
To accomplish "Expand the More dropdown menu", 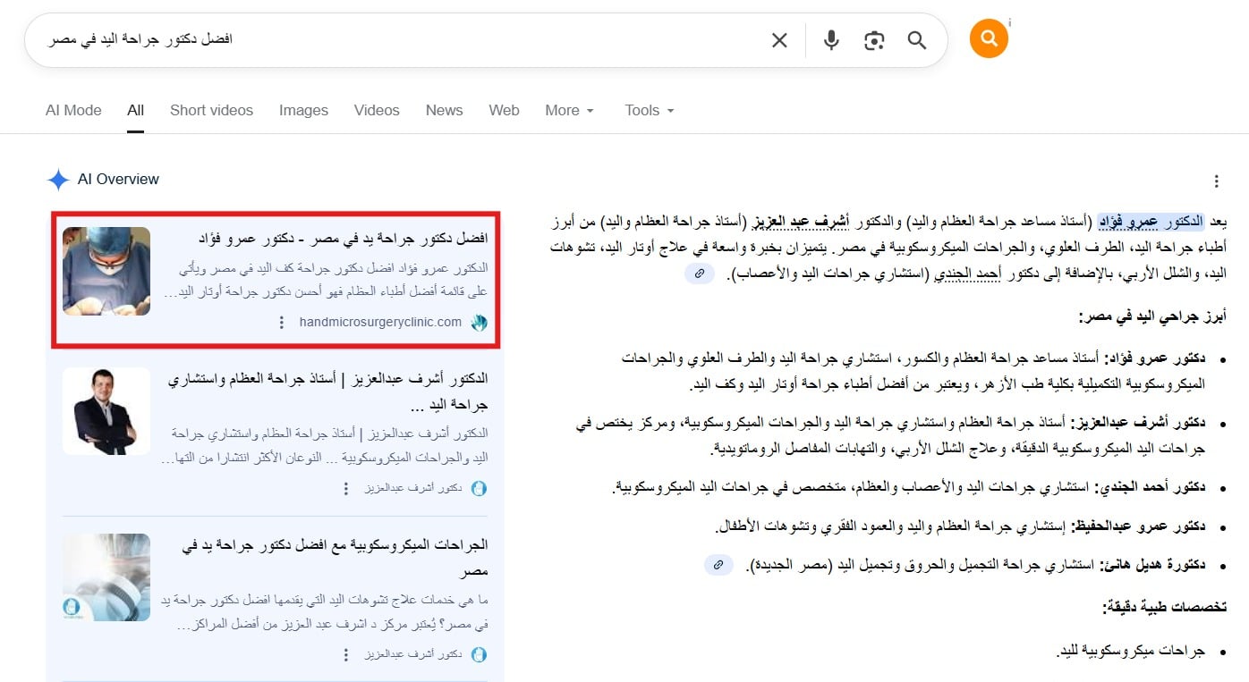I will pyautogui.click(x=569, y=111).
